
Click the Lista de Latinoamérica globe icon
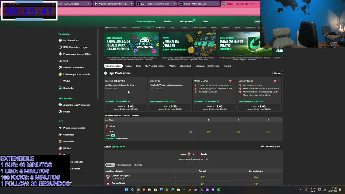[x=60, y=68]
